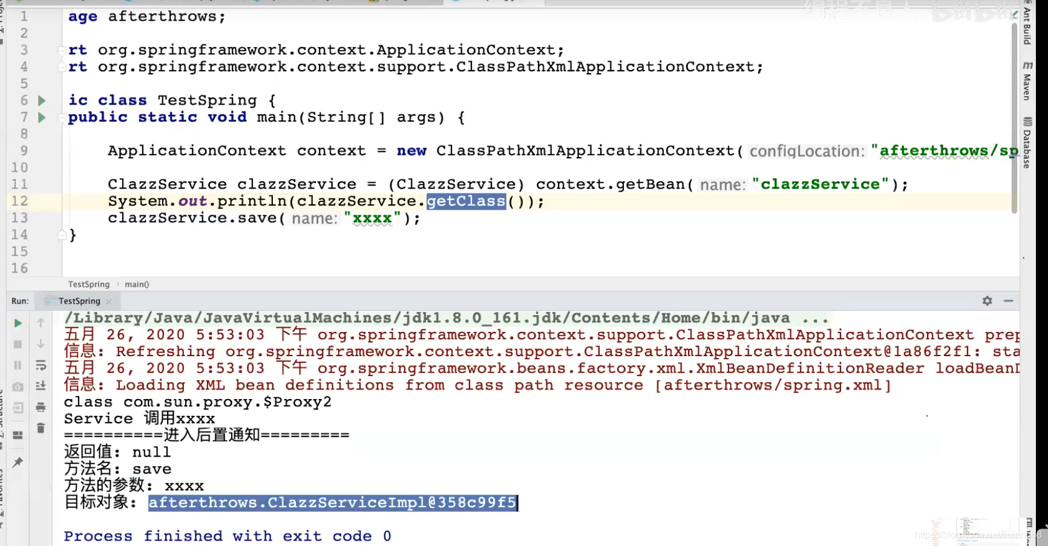
Task: Rerun TestSpring with the green play icon
Action: pos(18,323)
